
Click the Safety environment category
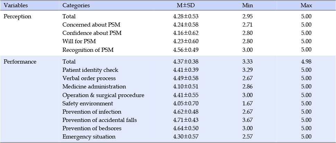point(88,104)
